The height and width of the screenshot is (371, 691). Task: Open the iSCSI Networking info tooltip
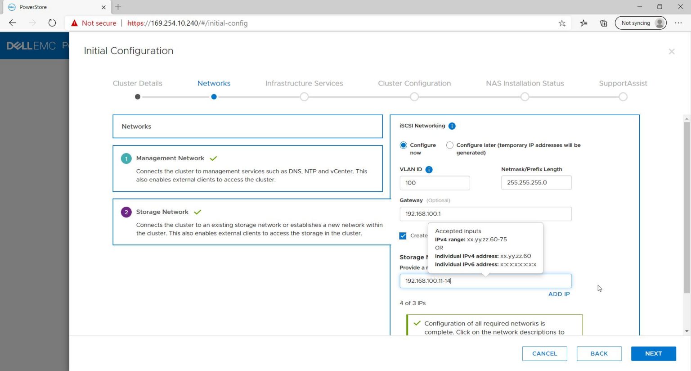452,126
